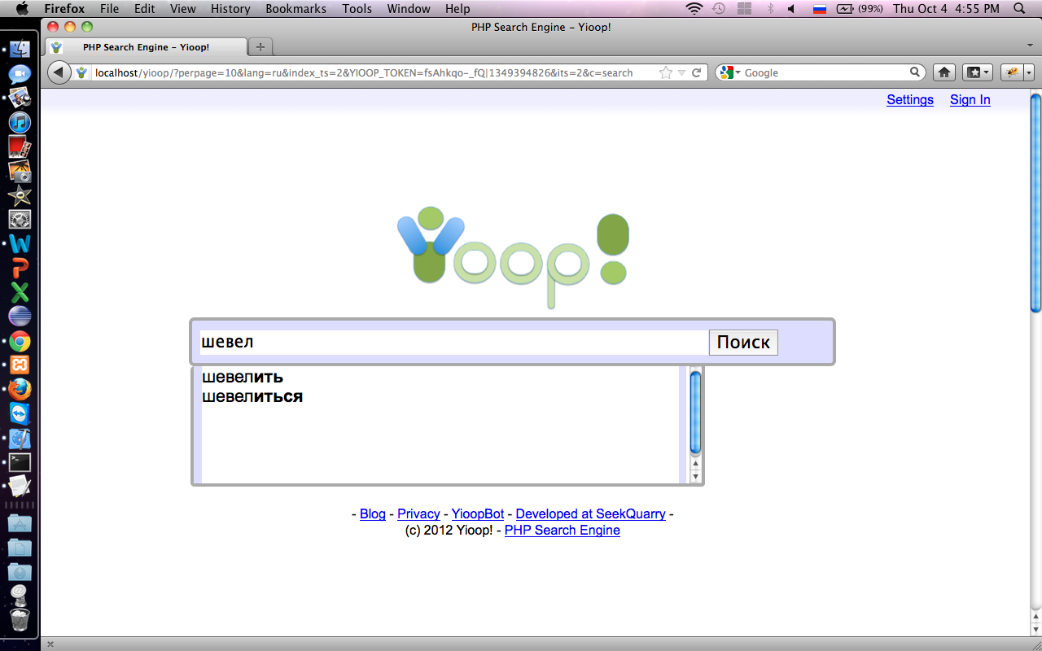This screenshot has width=1042, height=651.
Task: Open Spotlight search in the menu bar
Action: [x=1019, y=9]
